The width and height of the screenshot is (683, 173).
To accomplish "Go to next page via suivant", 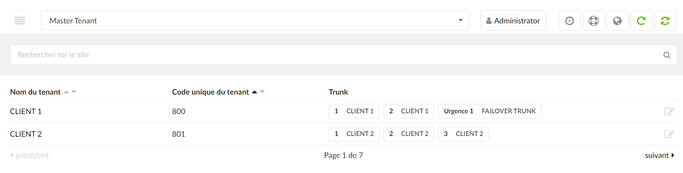I will (659, 155).
